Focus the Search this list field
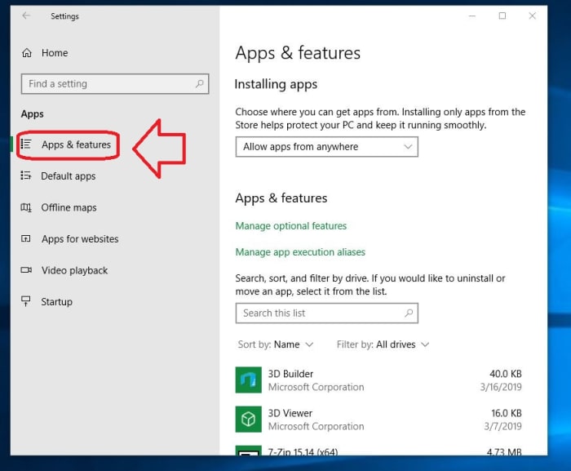Image resolution: width=571 pixels, height=471 pixels. 326,313
